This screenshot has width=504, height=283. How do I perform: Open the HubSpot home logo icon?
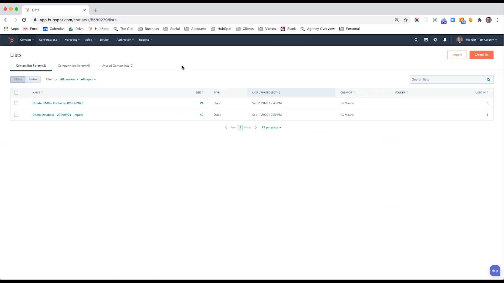11,39
